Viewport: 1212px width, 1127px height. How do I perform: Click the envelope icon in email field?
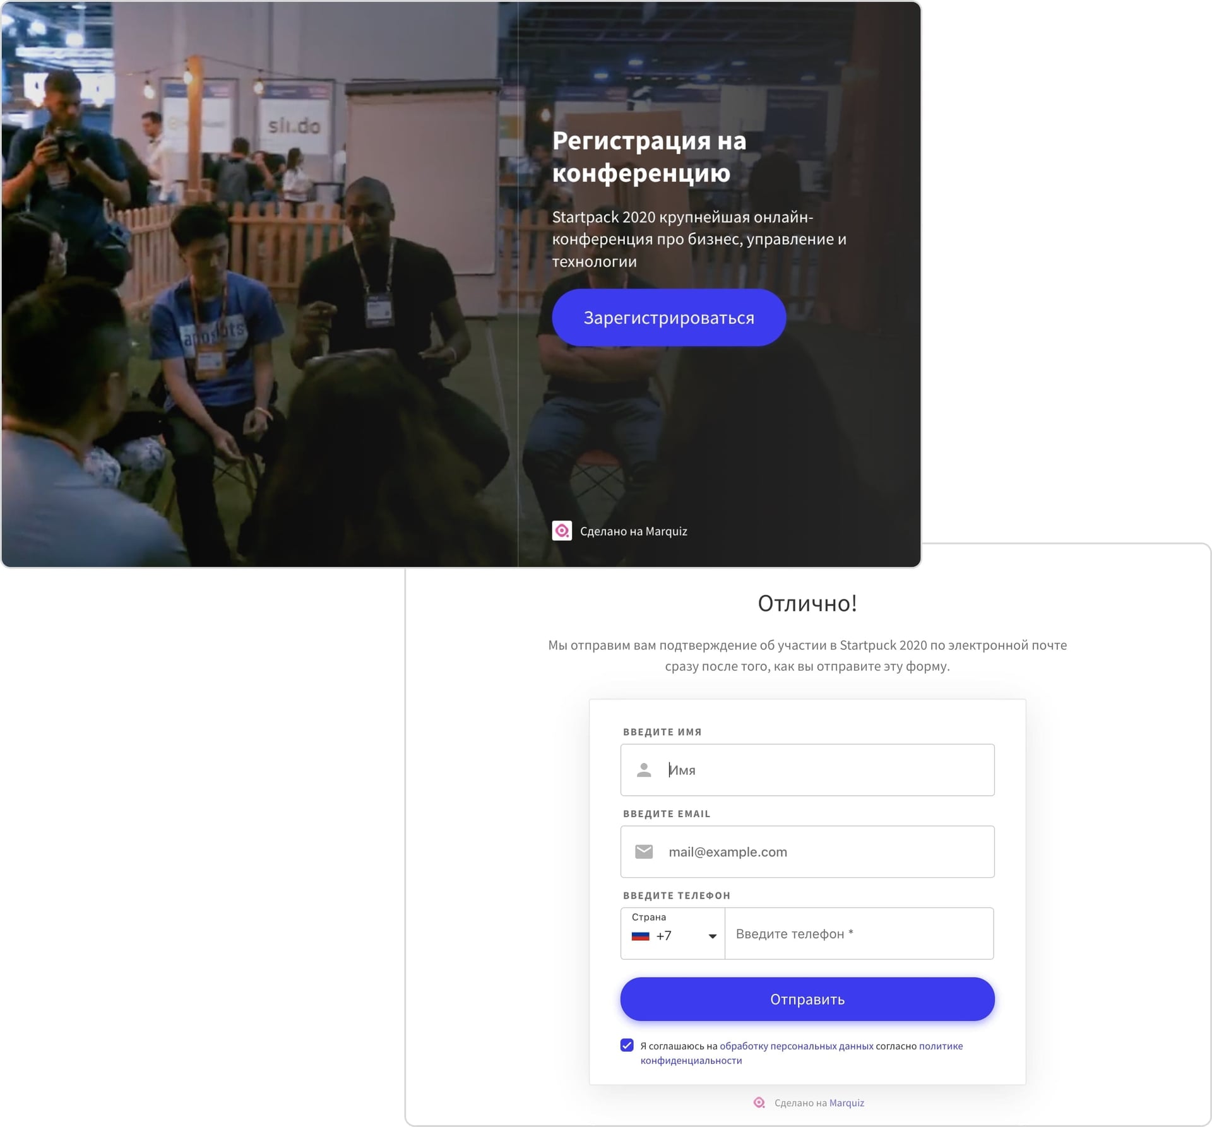[x=644, y=851]
